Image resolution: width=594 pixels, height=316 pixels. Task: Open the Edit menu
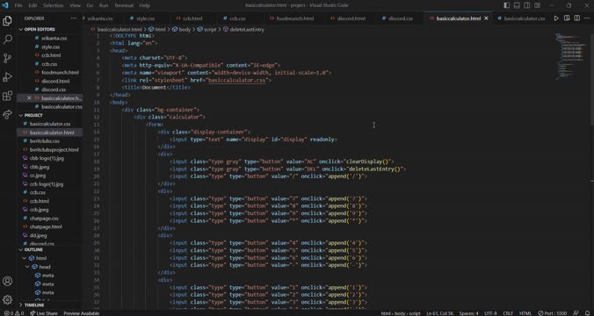point(33,5)
